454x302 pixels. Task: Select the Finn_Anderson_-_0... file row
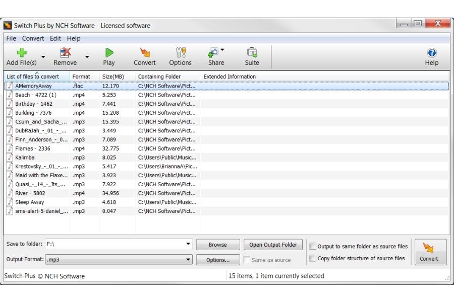pyautogui.click(x=226, y=139)
